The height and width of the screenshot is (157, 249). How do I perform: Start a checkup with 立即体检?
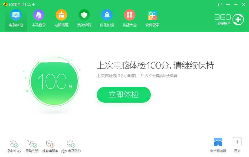coord(124,95)
